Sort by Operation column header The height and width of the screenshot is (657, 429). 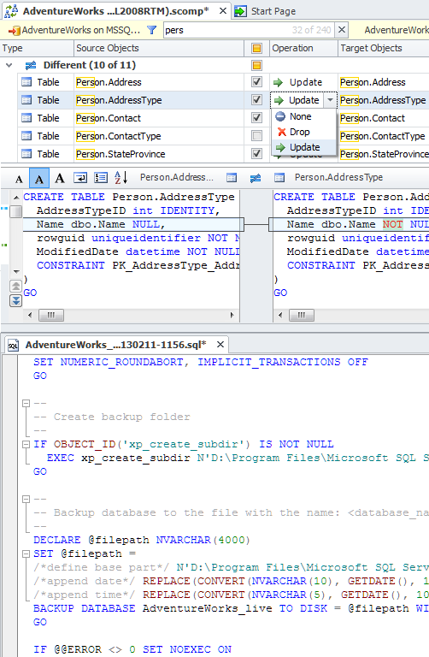[x=303, y=48]
